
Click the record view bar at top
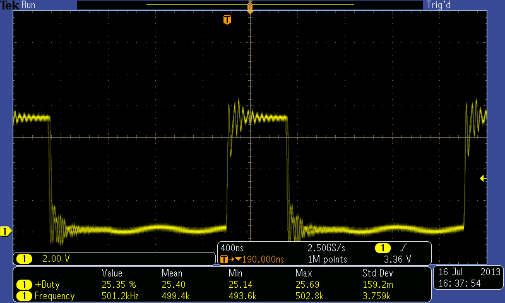tap(249, 5)
